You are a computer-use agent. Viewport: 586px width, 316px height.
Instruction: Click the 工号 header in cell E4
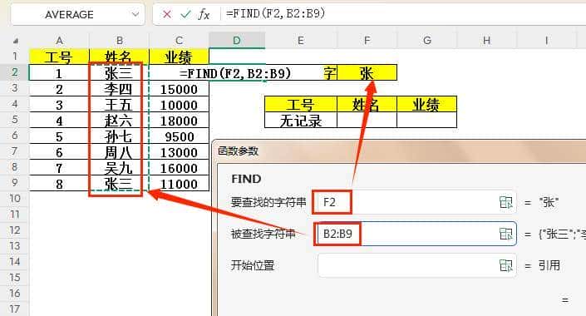click(301, 104)
